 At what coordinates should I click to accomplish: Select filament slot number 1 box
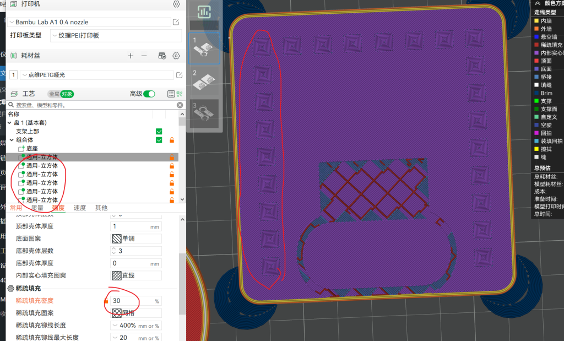(x=13, y=75)
